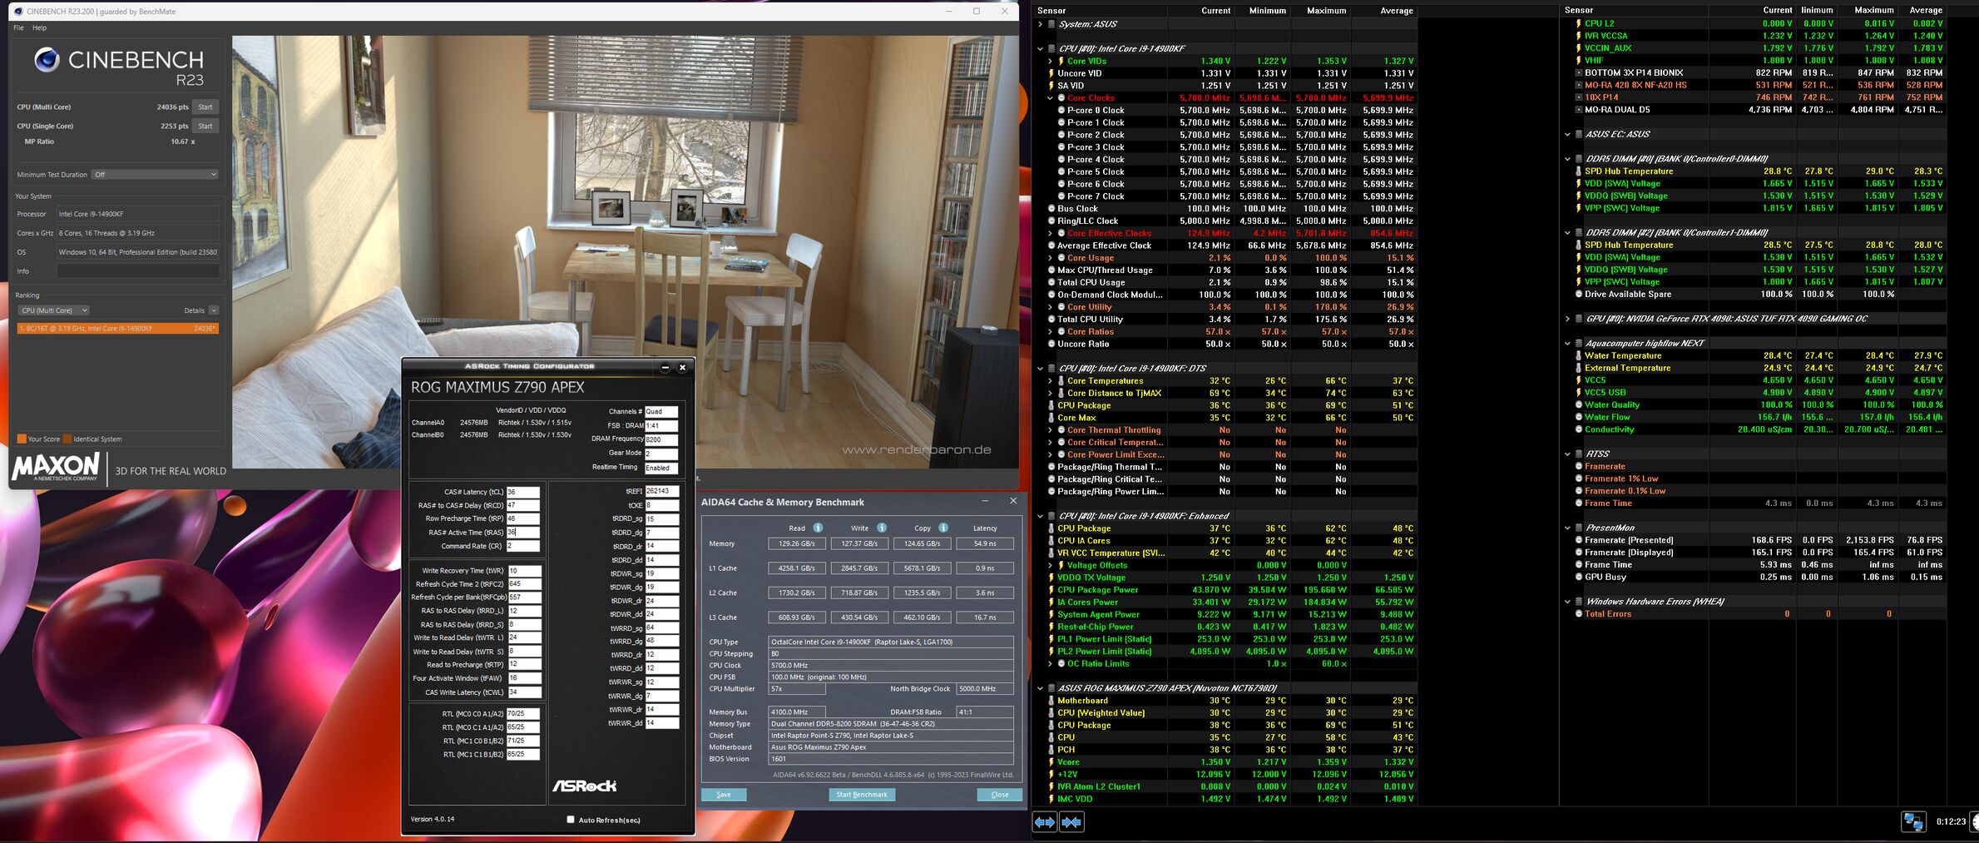
Task: Click Start Benchmark in AIDA64
Action: [862, 795]
